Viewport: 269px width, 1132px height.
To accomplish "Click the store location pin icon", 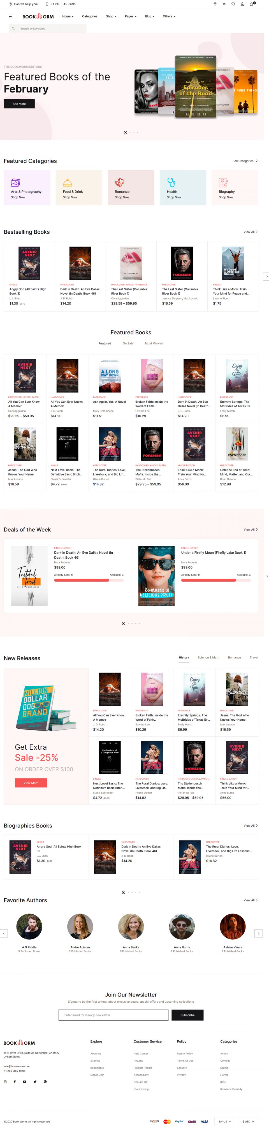I will pos(215,4).
